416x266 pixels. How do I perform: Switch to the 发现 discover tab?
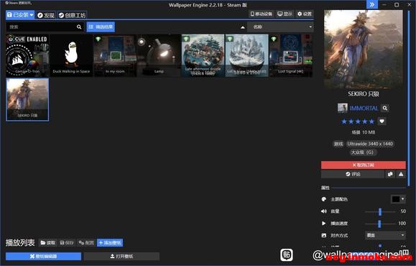[46, 15]
